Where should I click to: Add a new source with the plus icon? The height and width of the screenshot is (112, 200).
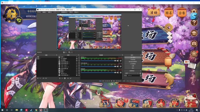point(60,78)
